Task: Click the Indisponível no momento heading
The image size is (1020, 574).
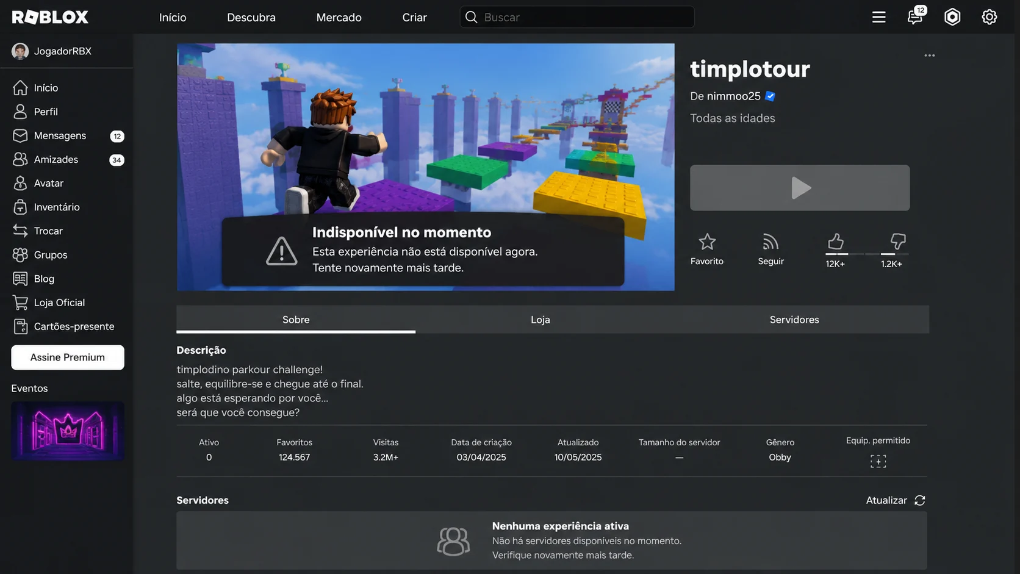Action: click(x=401, y=232)
